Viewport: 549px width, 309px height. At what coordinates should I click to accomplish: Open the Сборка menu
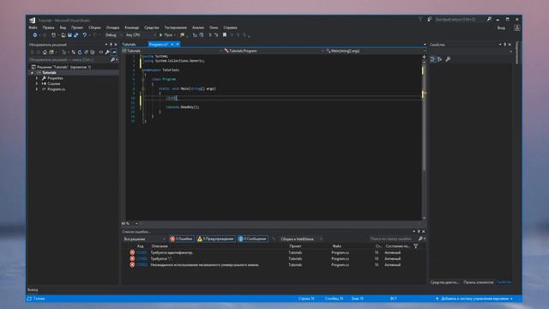(94, 27)
